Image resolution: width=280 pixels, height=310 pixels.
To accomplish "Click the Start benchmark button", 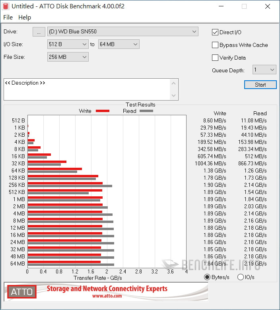I will pos(260,85).
